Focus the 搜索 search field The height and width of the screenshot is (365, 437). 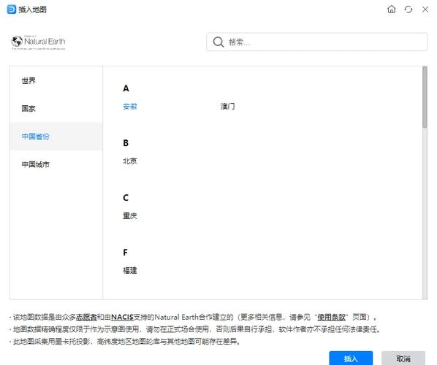316,42
